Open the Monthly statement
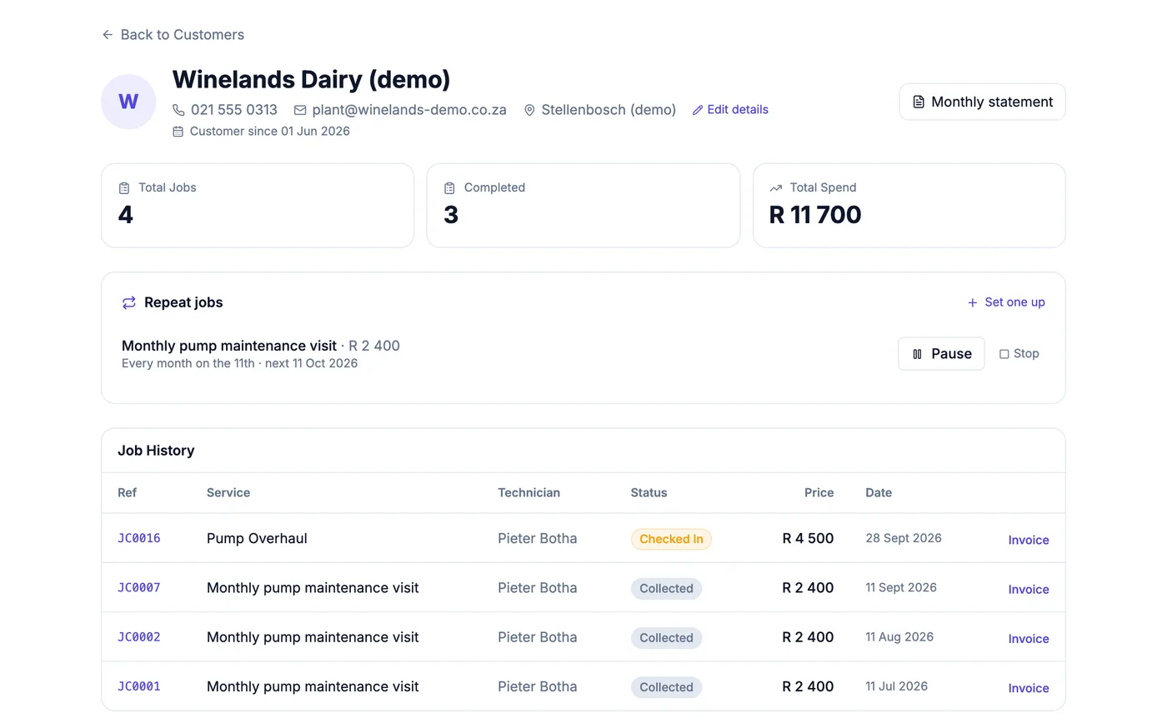Image resolution: width=1167 pixels, height=723 pixels. [x=982, y=102]
